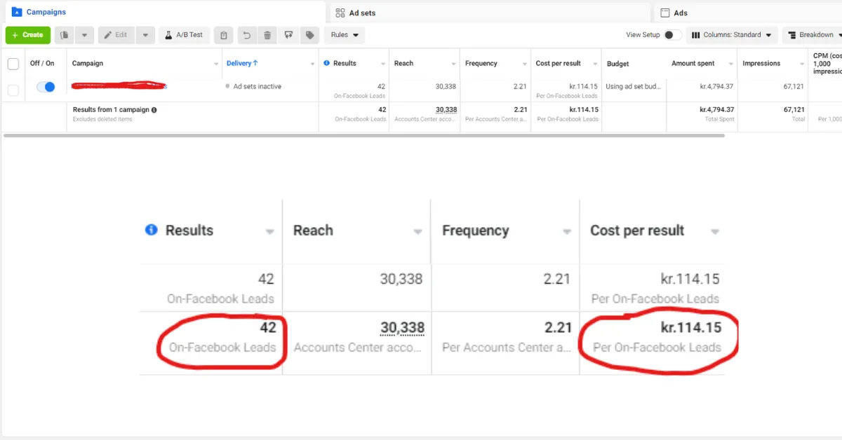842x440 pixels.
Task: Click the redacted campaign name link
Action: point(119,86)
